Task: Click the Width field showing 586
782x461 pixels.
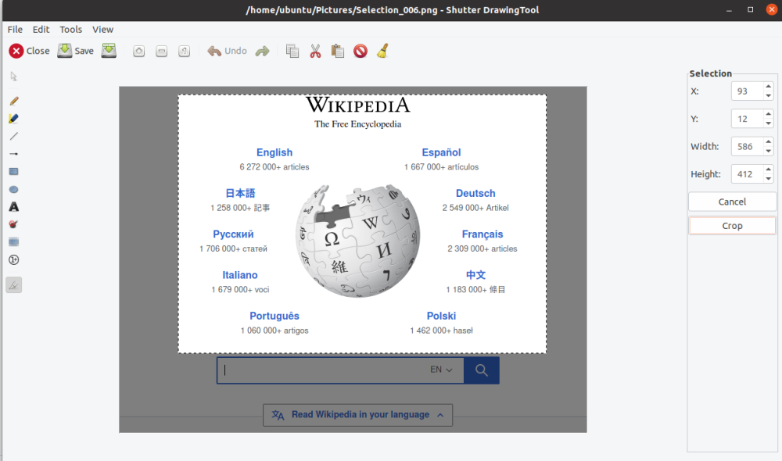Action: (x=747, y=147)
